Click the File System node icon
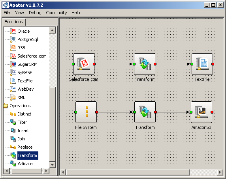This screenshot has height=179, width=226. 86,112
